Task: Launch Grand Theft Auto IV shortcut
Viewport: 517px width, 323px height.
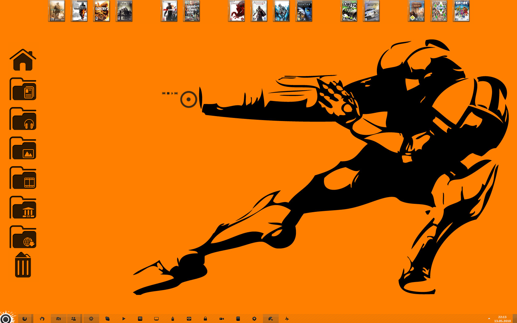Action: 192,11
